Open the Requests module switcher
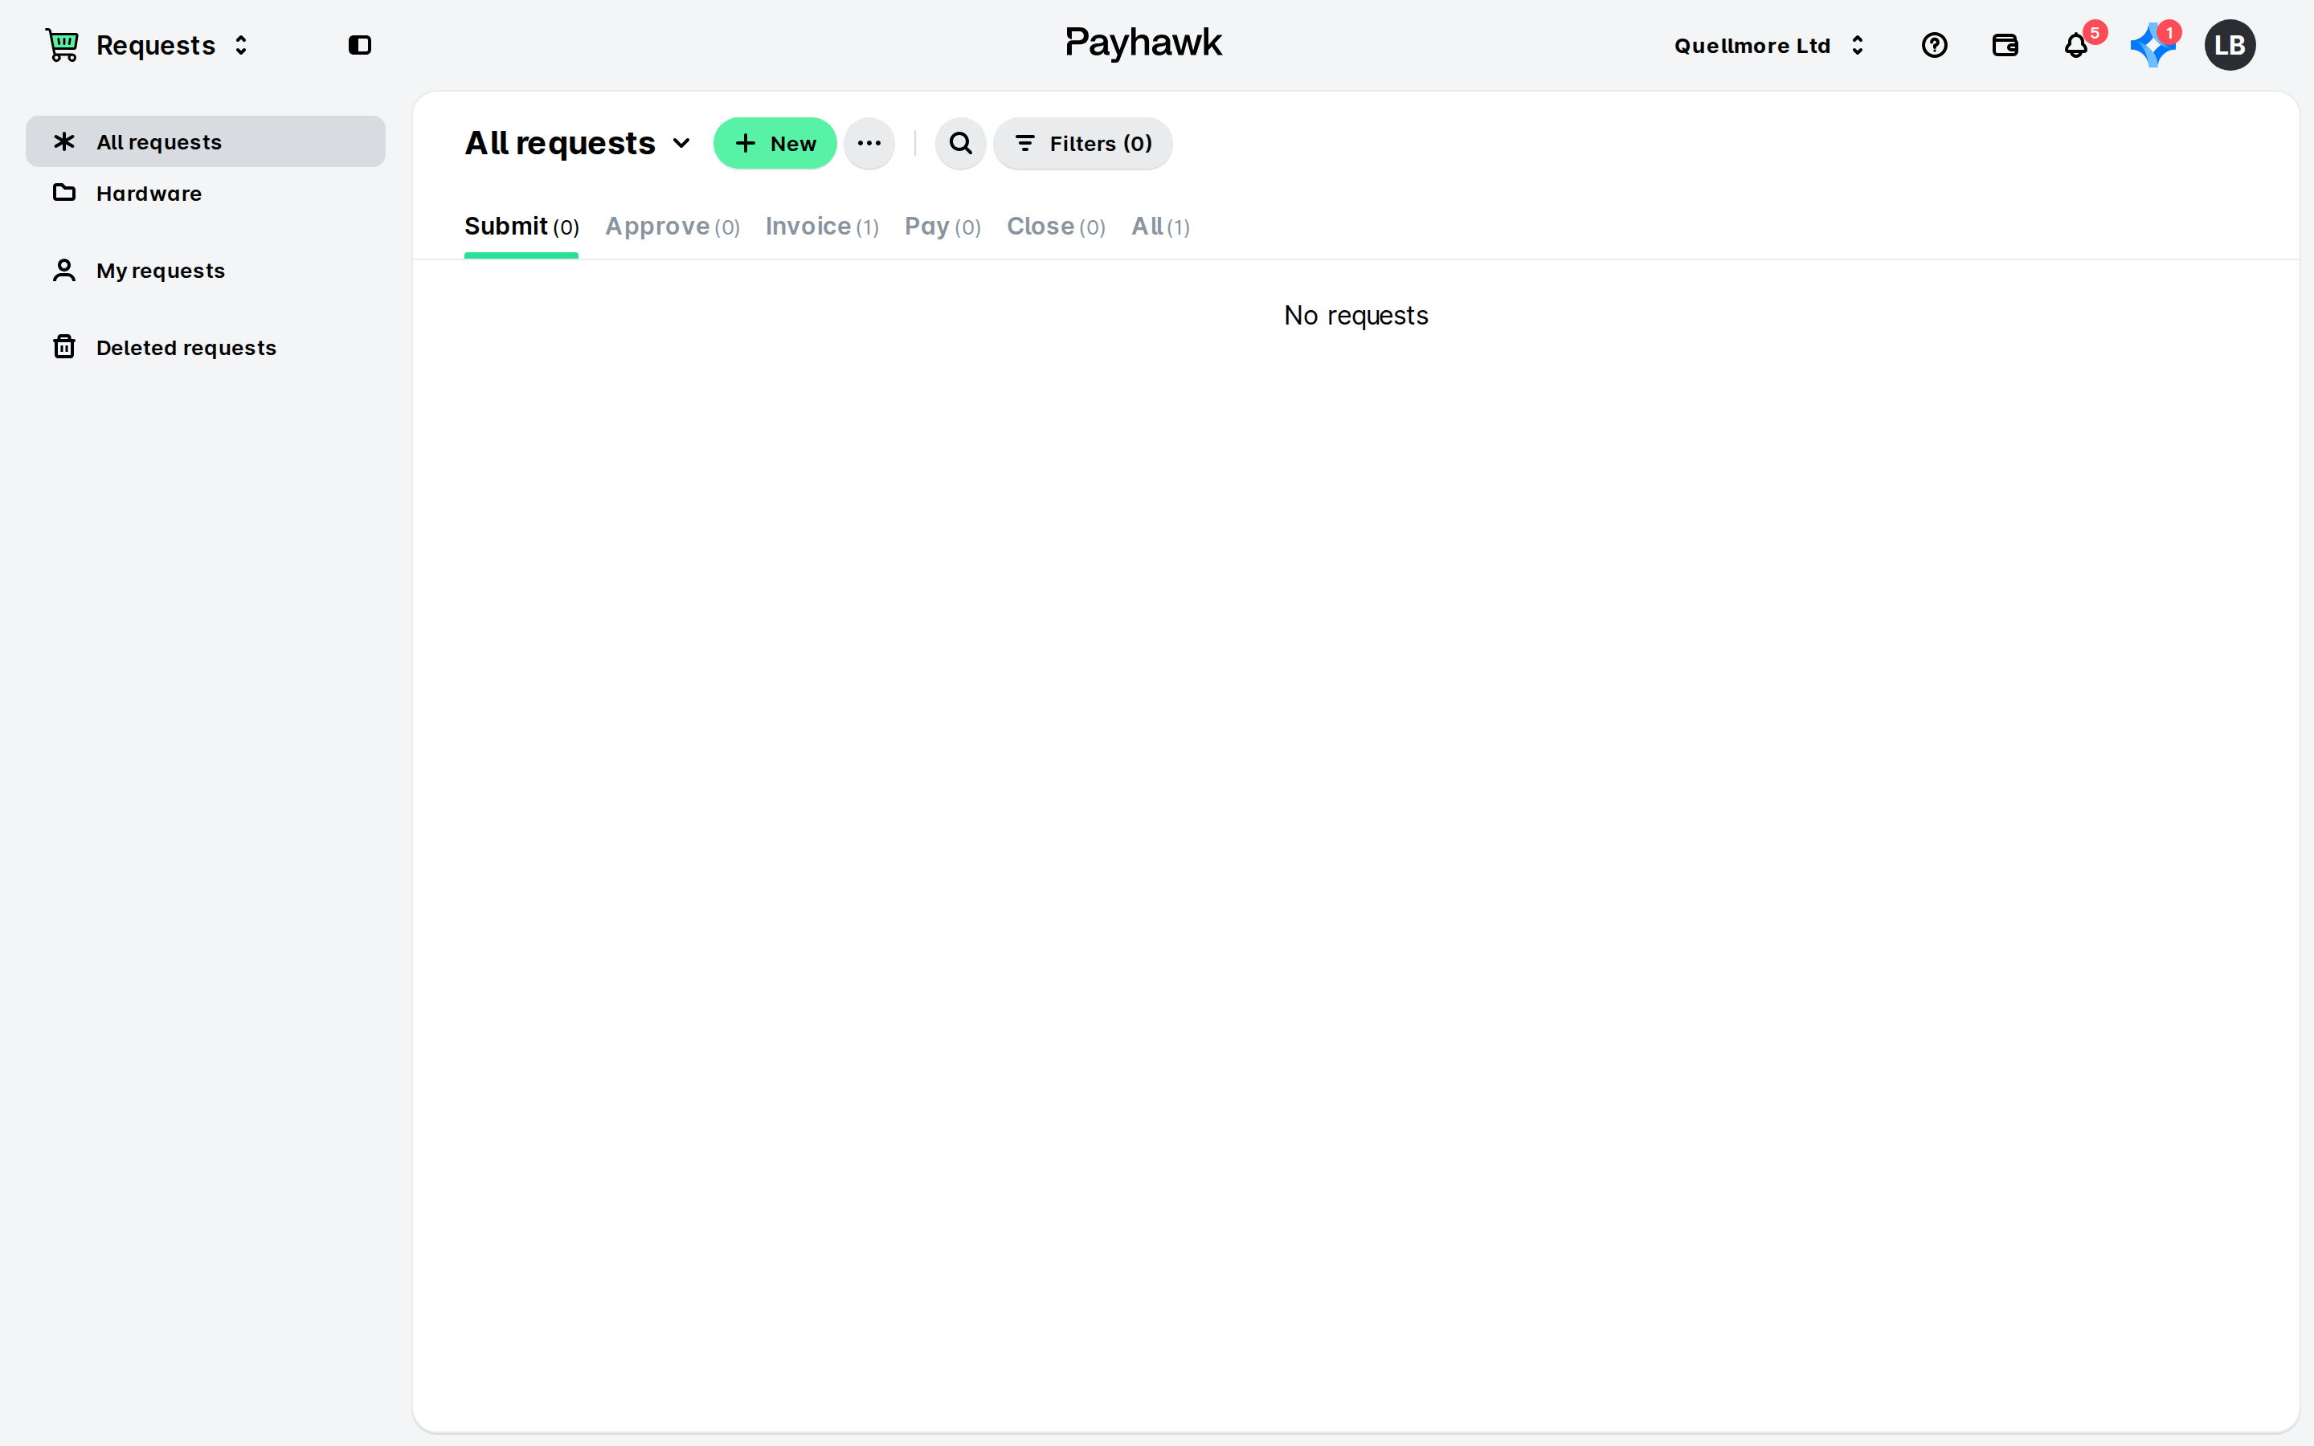This screenshot has width=2314, height=1446. click(172, 45)
